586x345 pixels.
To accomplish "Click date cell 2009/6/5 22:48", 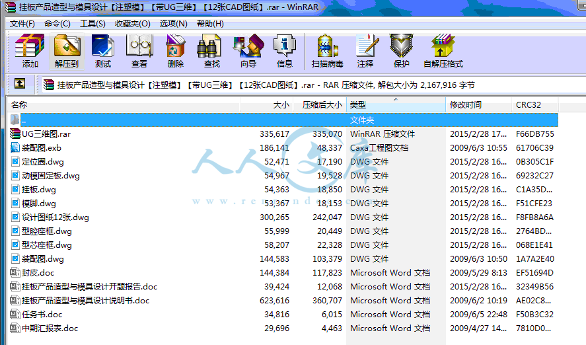I will [478, 314].
